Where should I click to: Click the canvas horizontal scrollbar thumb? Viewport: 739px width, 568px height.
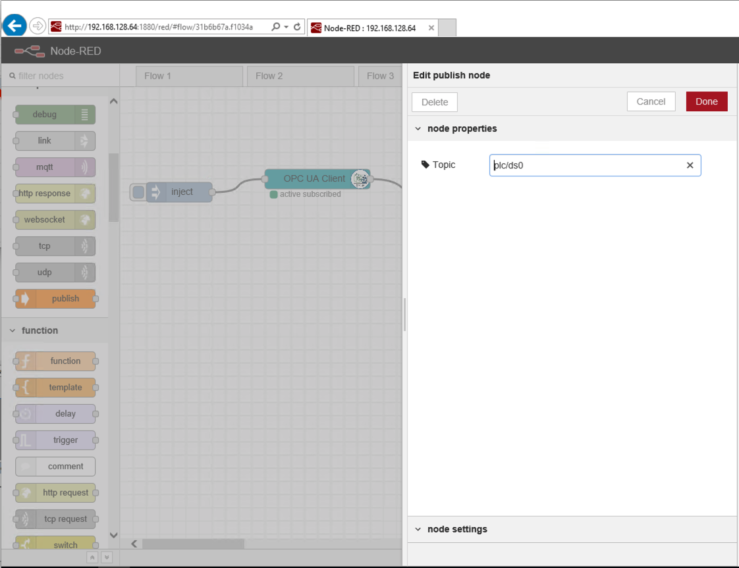193,544
